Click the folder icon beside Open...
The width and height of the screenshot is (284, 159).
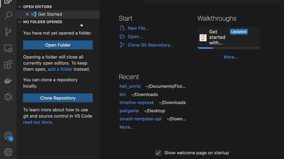(122, 37)
